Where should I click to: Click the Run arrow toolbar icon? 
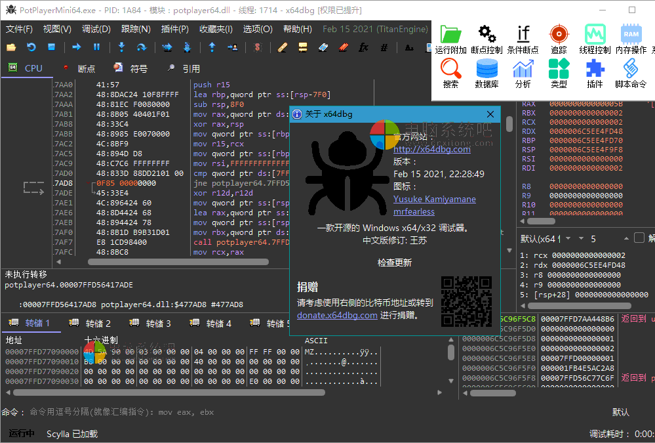pos(77,47)
